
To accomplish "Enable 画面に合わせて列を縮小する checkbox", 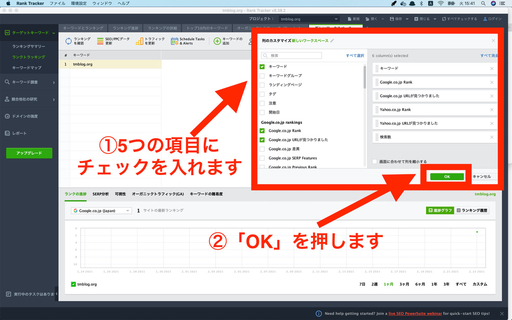I will [x=375, y=162].
